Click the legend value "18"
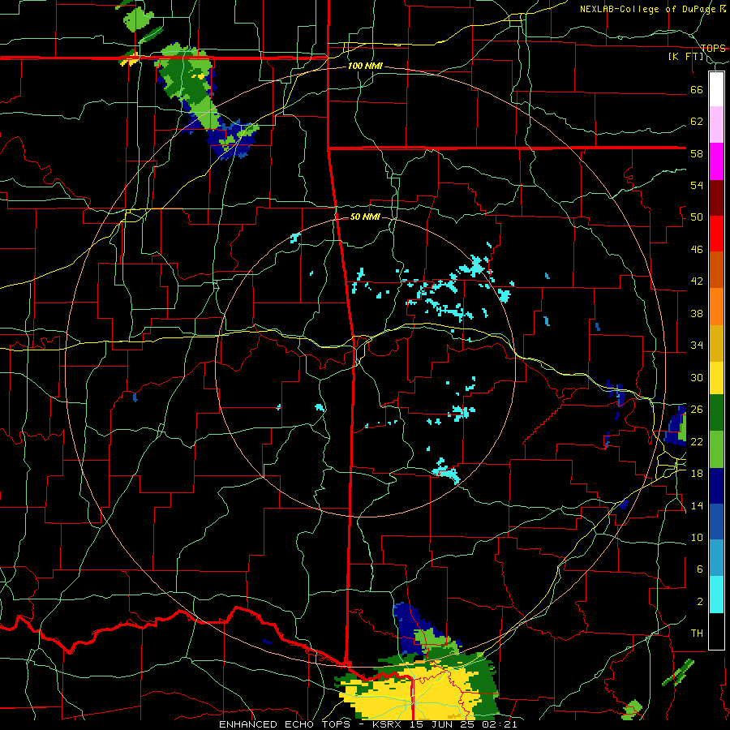The image size is (730, 730). [697, 474]
